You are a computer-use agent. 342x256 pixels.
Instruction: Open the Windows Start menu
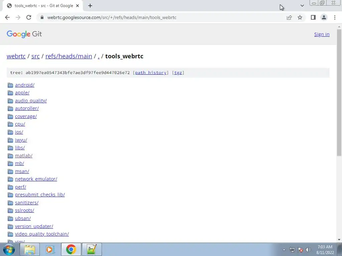[9, 249]
